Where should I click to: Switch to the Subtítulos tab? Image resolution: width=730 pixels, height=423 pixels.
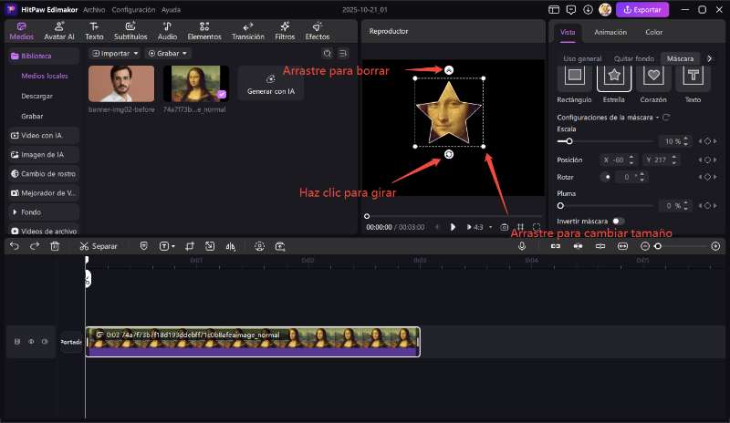[130, 31]
